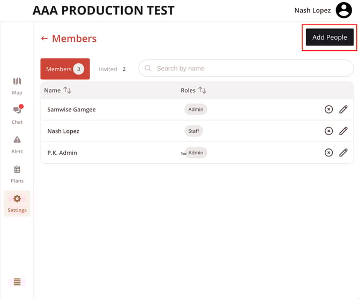Remove Nash Lopez from members

[x=328, y=131]
